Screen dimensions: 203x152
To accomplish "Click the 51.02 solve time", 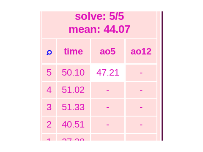I will pos(73,90).
